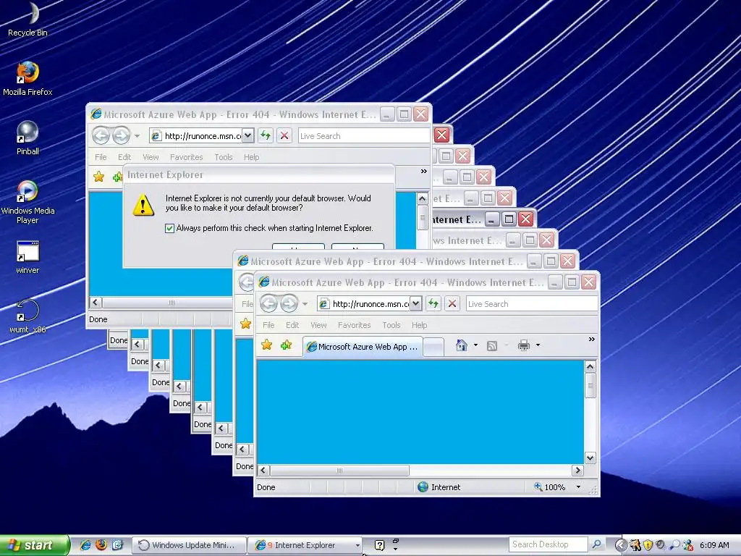Click third quick launch icon on taskbar
The width and height of the screenshot is (741, 556).
click(x=117, y=545)
